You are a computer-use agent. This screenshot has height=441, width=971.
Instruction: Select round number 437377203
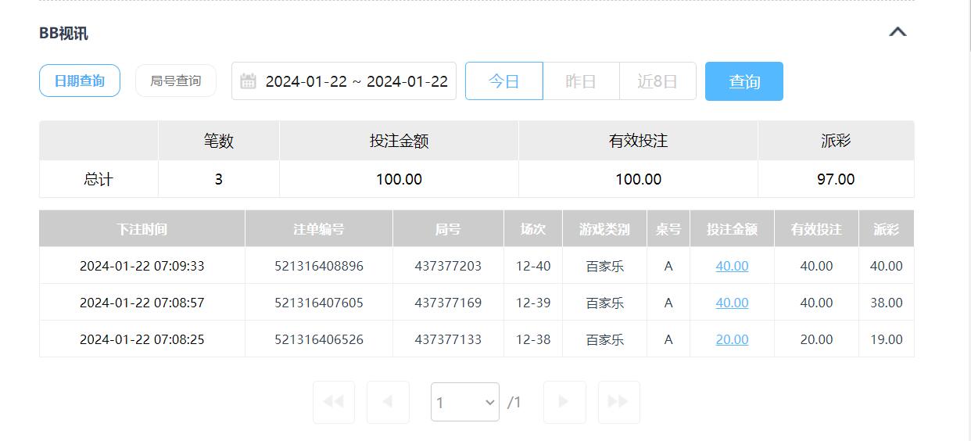448,266
